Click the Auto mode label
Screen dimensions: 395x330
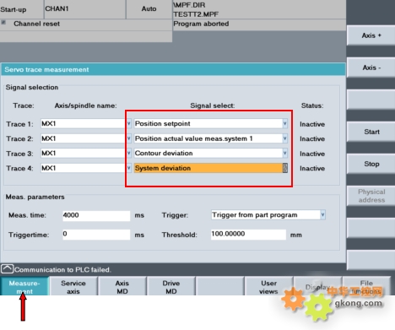point(149,8)
